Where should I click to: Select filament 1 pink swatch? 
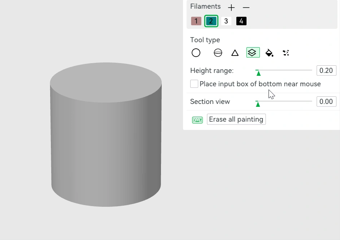coord(196,21)
